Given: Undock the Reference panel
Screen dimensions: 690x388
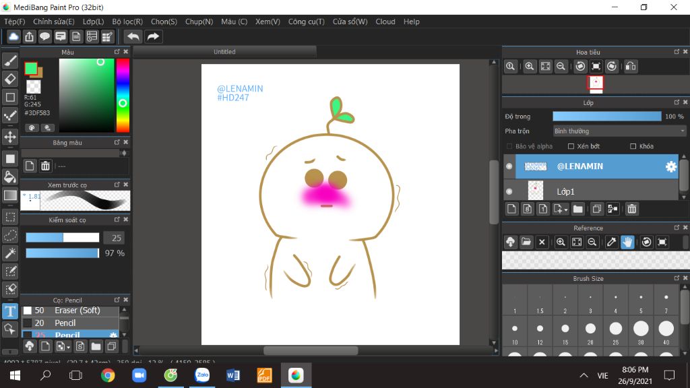Looking at the screenshot, I should pyautogui.click(x=677, y=228).
